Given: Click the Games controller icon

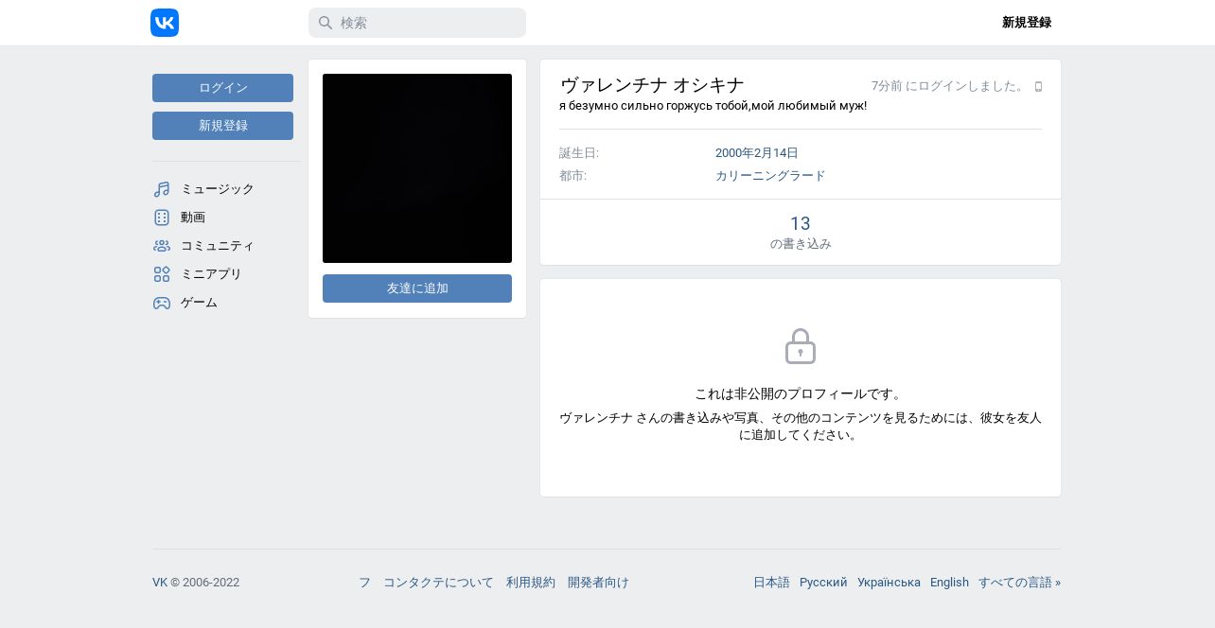Looking at the screenshot, I should (162, 303).
